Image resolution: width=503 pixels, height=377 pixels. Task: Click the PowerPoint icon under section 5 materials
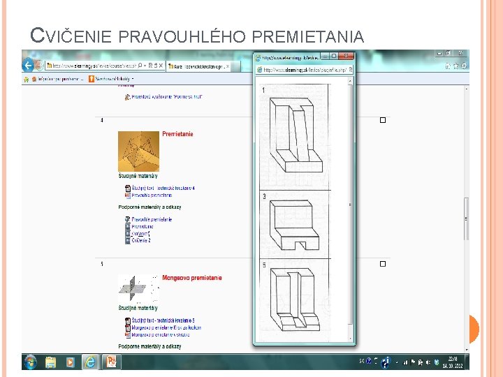128,334
